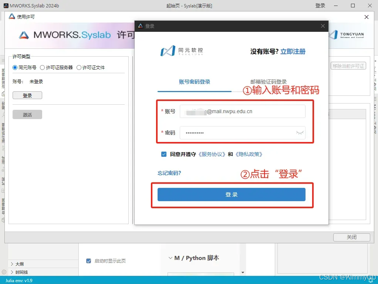Click the start page scrollbar down arrow
The image size is (378, 284).
[243, 273]
